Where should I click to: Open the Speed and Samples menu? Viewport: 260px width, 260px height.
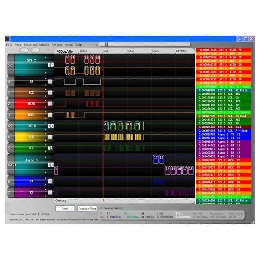tap(36, 45)
